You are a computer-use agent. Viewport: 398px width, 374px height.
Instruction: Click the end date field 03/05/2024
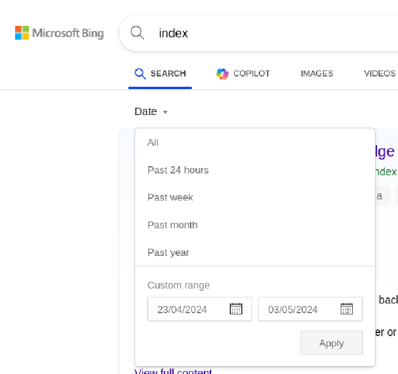310,310
